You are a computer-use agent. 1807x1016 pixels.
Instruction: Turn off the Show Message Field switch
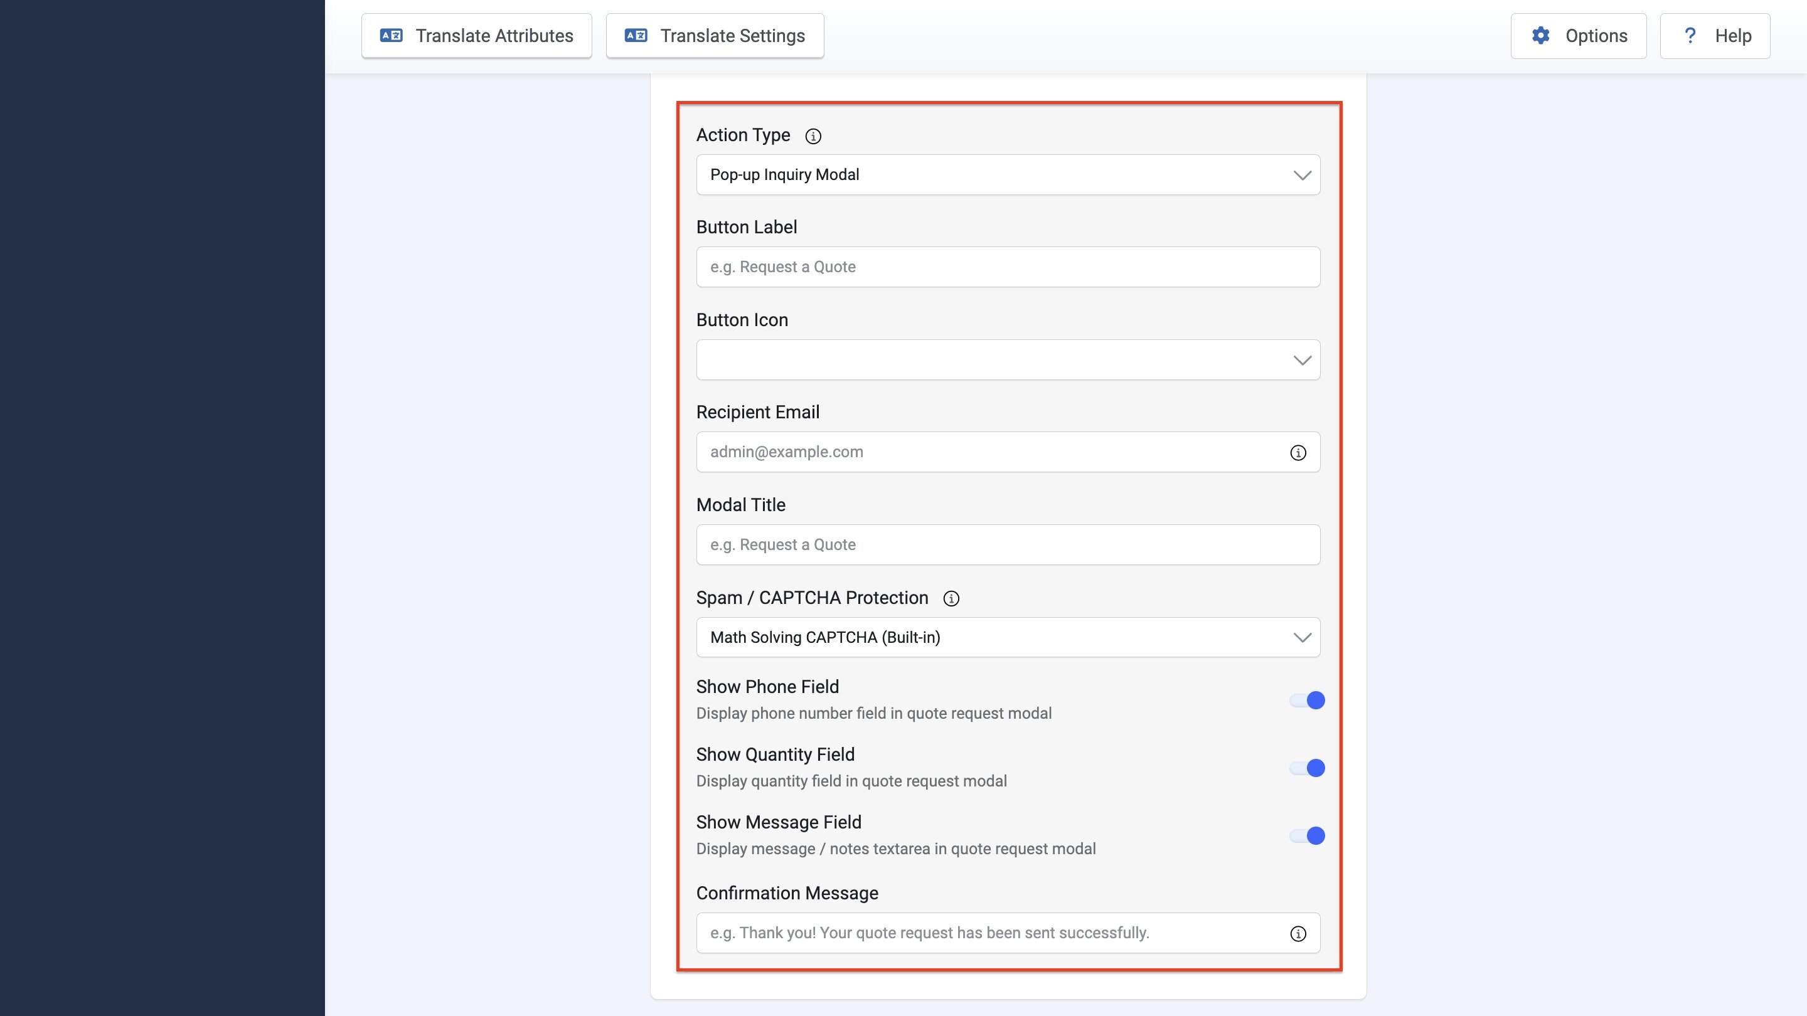1308,836
